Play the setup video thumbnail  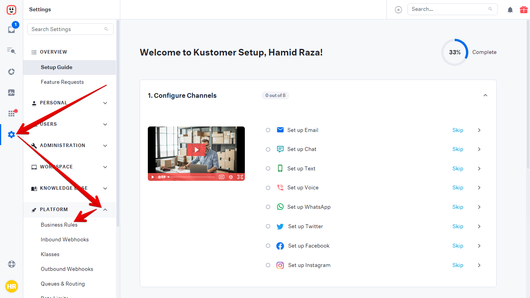click(x=196, y=149)
